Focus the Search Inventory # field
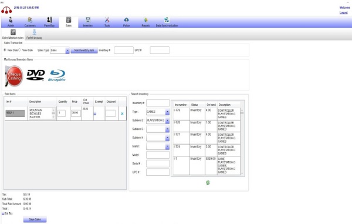Image resolution: width=352 pixels, height=224 pixels. pos(158,103)
